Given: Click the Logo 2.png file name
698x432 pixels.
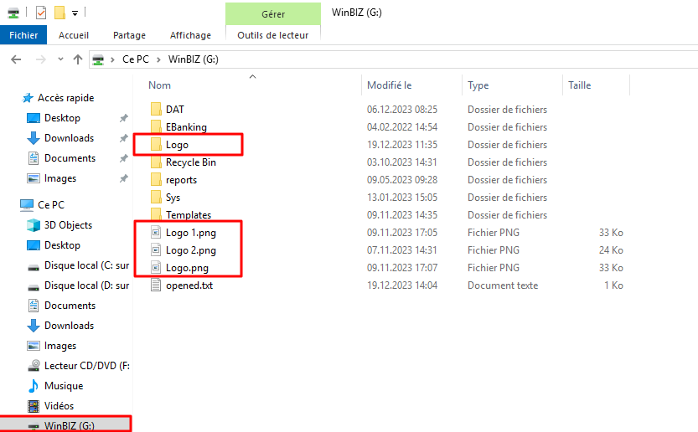Looking at the screenshot, I should (x=190, y=250).
